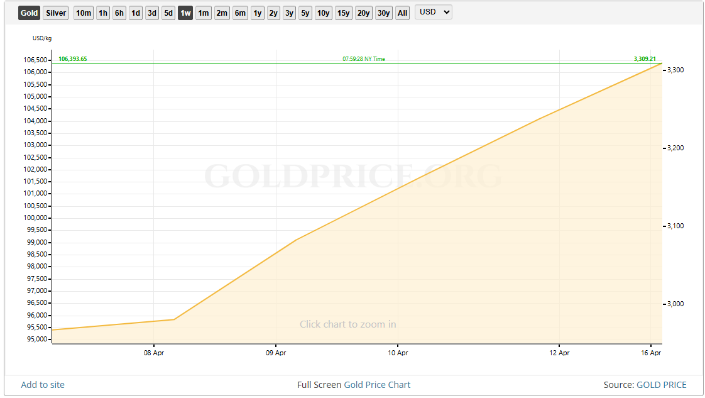This screenshot has width=705, height=398.
Task: View the 1d gold price chart
Action: pyautogui.click(x=135, y=12)
